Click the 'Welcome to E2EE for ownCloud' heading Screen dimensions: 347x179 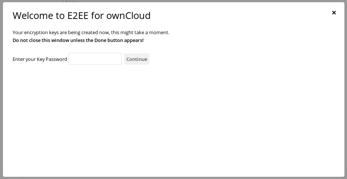(81, 16)
